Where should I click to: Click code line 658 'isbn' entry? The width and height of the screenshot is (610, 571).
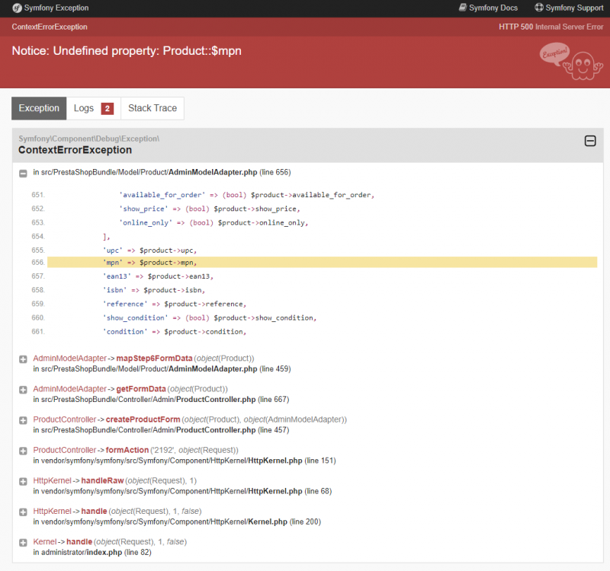pyautogui.click(x=154, y=290)
